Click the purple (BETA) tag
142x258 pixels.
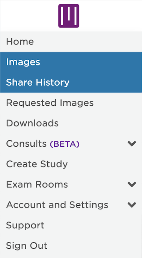tap(65, 144)
